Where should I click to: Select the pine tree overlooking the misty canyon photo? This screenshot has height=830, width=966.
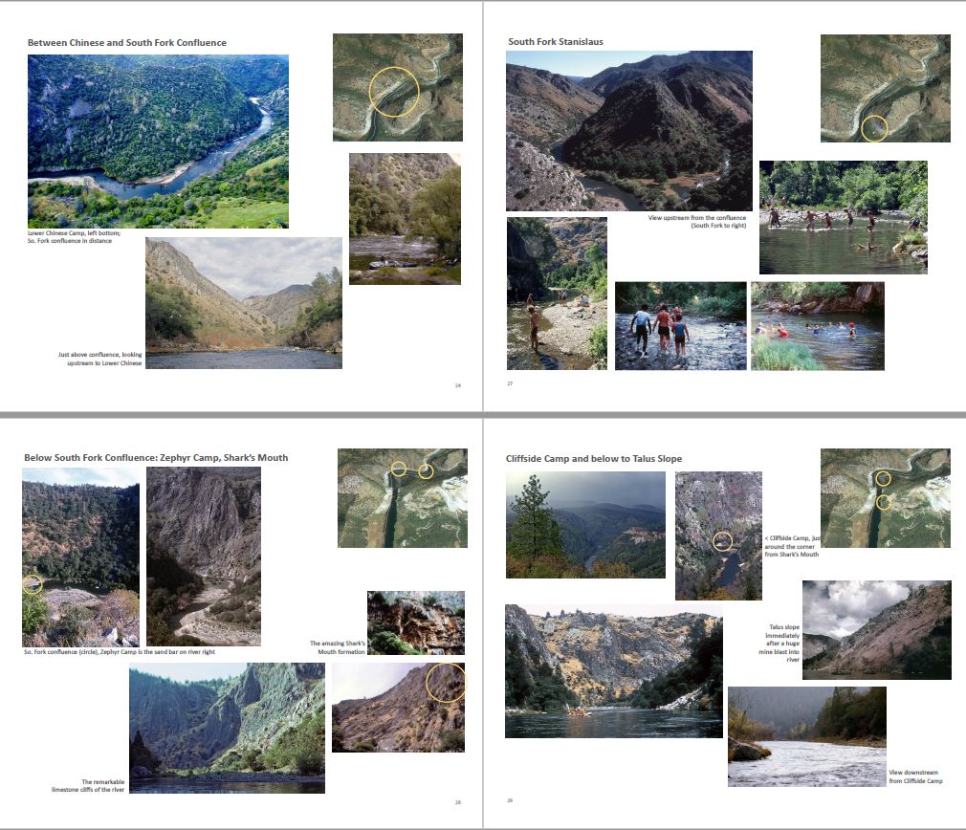click(x=585, y=525)
